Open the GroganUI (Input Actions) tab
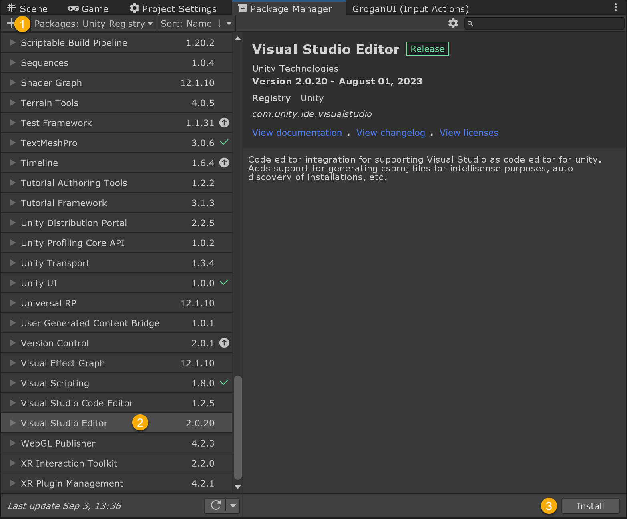 click(410, 8)
